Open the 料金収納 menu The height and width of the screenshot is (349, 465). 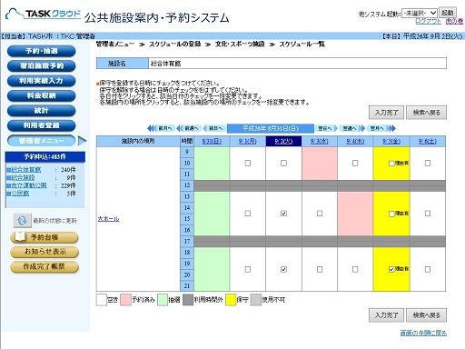click(x=42, y=95)
